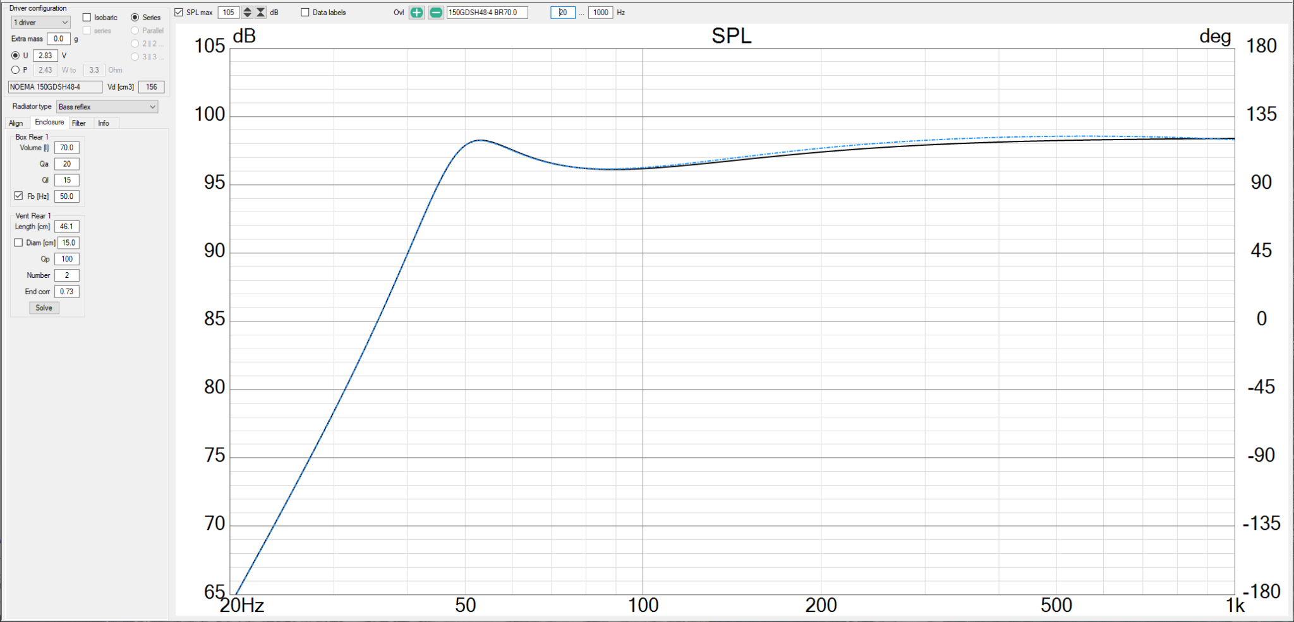Toggle the Fb [Hz] checkbox
The image size is (1294, 622).
[19, 196]
